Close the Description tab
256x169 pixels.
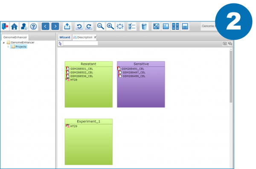pyautogui.click(x=95, y=38)
